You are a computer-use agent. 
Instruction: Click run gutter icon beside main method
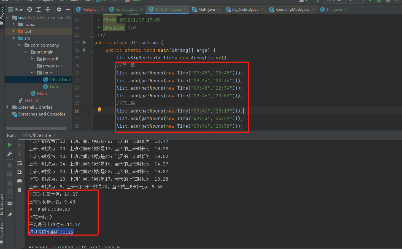pyautogui.click(x=85, y=50)
